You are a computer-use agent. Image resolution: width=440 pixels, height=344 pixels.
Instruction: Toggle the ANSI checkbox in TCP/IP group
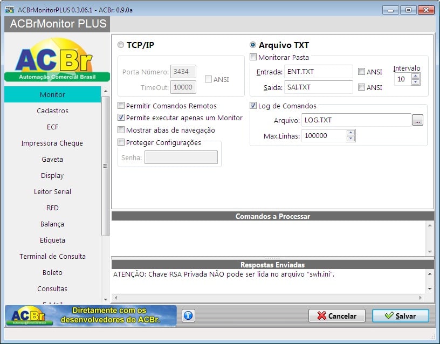(x=208, y=79)
